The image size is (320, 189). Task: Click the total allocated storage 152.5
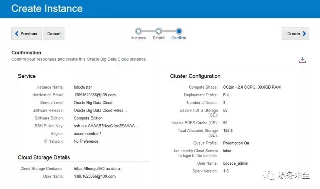pos(228,131)
